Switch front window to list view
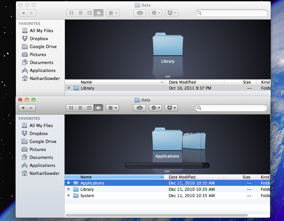Viewport: 284px width, 221px height. [x=80, y=108]
